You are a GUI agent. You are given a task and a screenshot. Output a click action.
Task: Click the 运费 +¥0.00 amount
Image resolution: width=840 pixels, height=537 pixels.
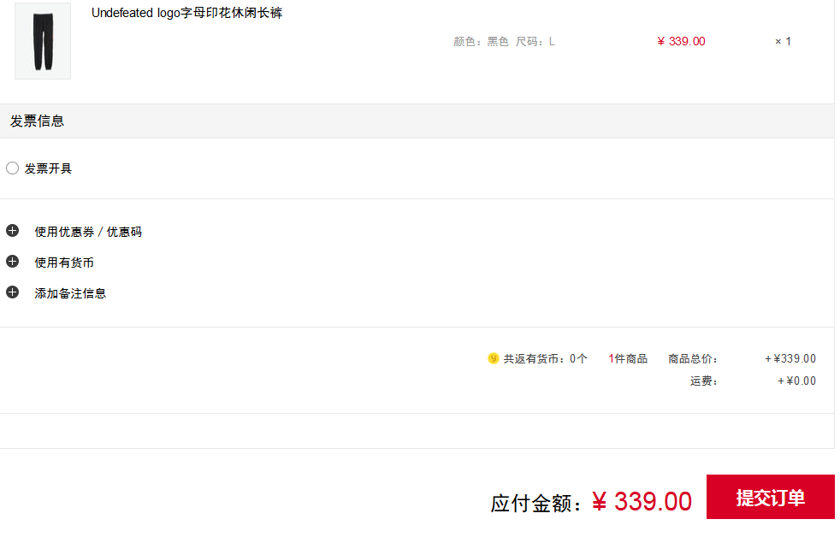796,381
